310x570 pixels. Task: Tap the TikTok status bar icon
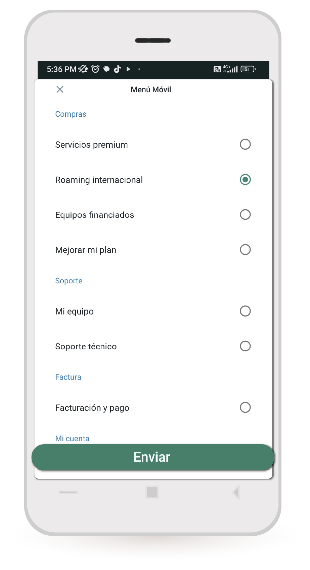(x=117, y=69)
